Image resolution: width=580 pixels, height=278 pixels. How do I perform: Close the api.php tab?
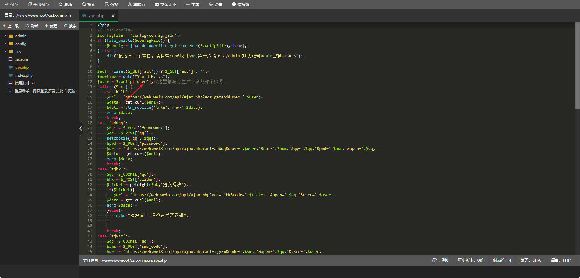113,16
